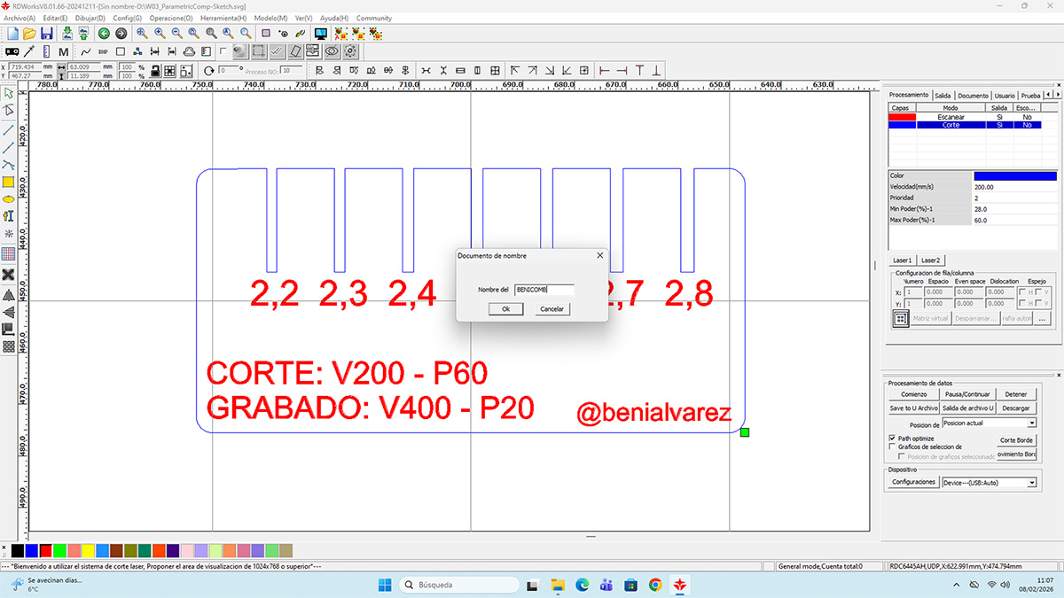1064x598 pixels.
Task: Toggle the Path optimize checkbox
Action: click(892, 438)
